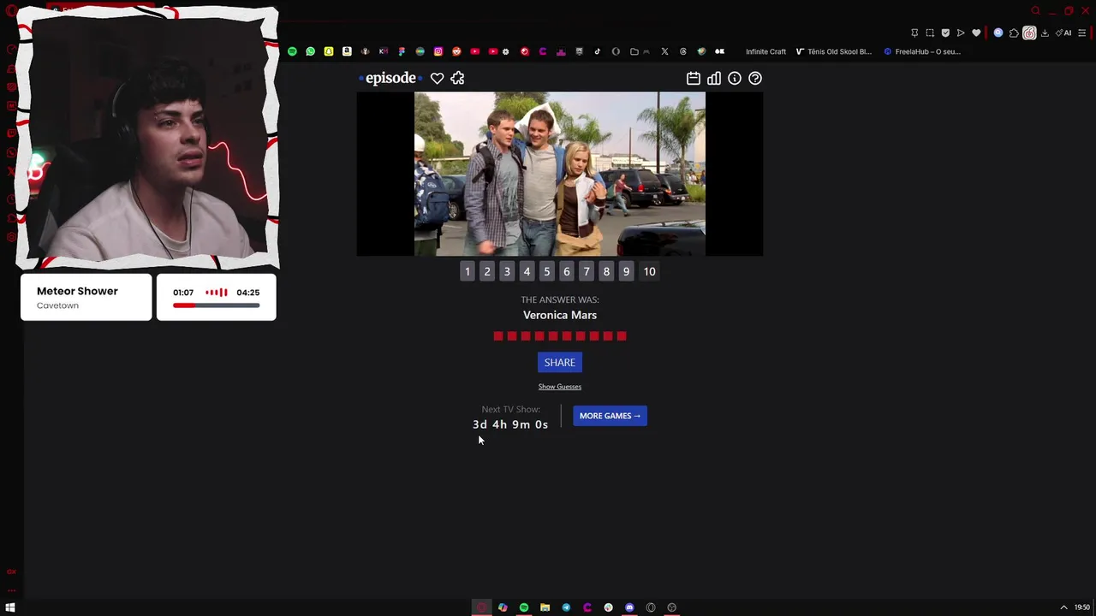The image size is (1096, 616).
Task: Click the browser shield ad-blocker icon
Action: click(945, 33)
